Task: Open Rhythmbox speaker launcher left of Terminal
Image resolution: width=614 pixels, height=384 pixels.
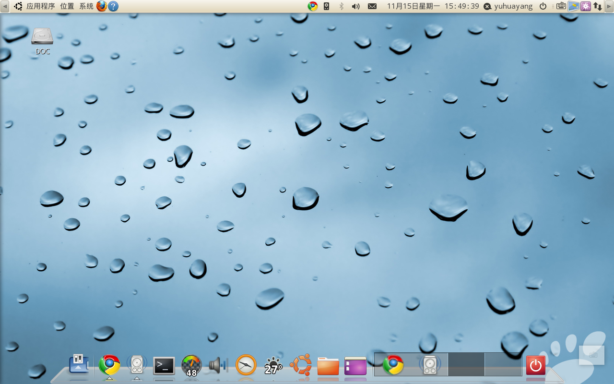Action: (137, 365)
